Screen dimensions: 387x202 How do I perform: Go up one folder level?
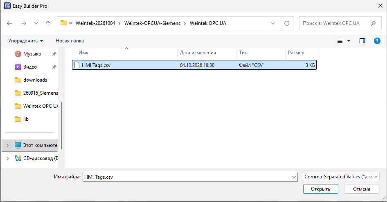point(48,23)
